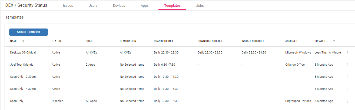Image resolution: width=355 pixels, height=110 pixels.
Task: Click the Create Template button
Action: pyautogui.click(x=28, y=32)
